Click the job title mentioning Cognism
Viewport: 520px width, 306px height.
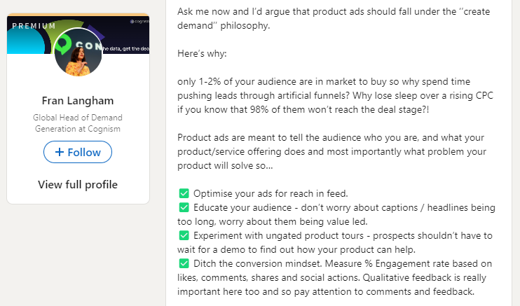click(x=78, y=123)
